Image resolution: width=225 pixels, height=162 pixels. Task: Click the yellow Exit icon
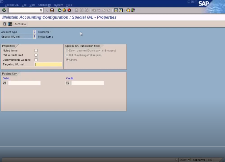(x=64, y=10)
